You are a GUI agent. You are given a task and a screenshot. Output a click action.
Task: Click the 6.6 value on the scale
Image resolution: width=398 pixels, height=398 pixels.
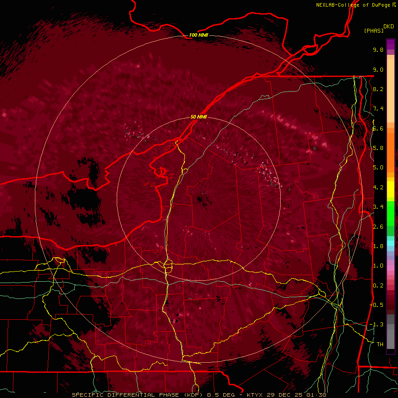tap(378, 128)
